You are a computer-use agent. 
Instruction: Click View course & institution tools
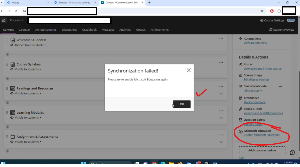263,113
